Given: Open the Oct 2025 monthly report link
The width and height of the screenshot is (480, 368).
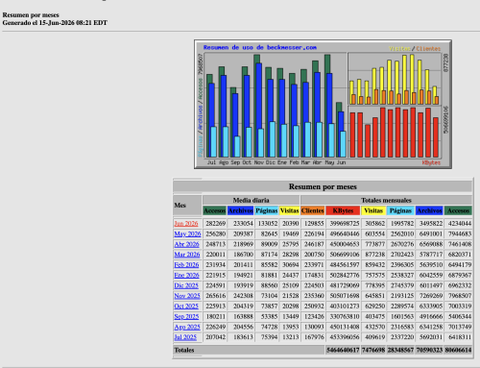Looking at the screenshot, I should tap(186, 306).
